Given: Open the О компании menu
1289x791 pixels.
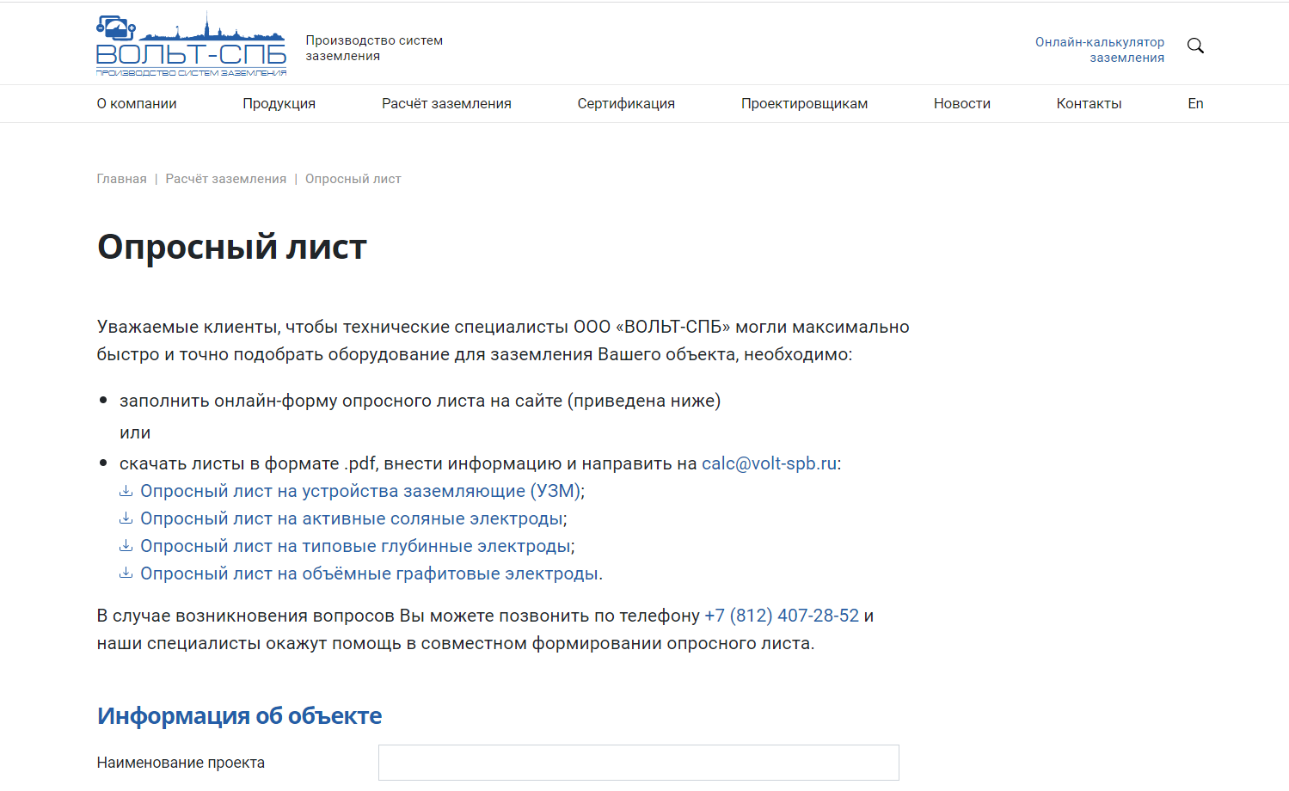Looking at the screenshot, I should (137, 103).
